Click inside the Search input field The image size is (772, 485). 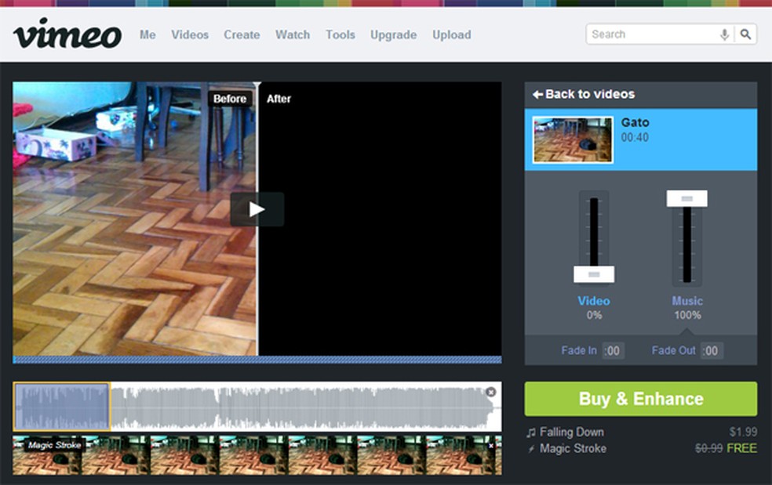click(651, 34)
